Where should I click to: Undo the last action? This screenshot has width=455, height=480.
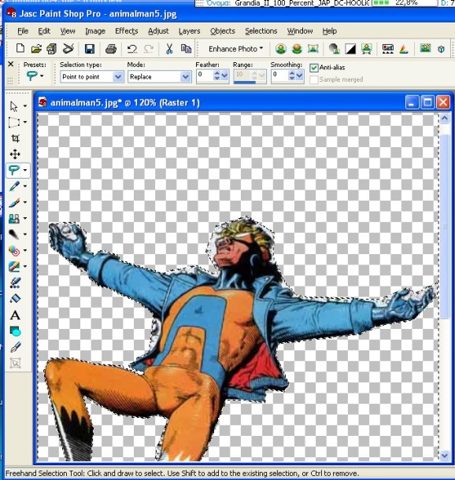pyautogui.click(x=132, y=49)
